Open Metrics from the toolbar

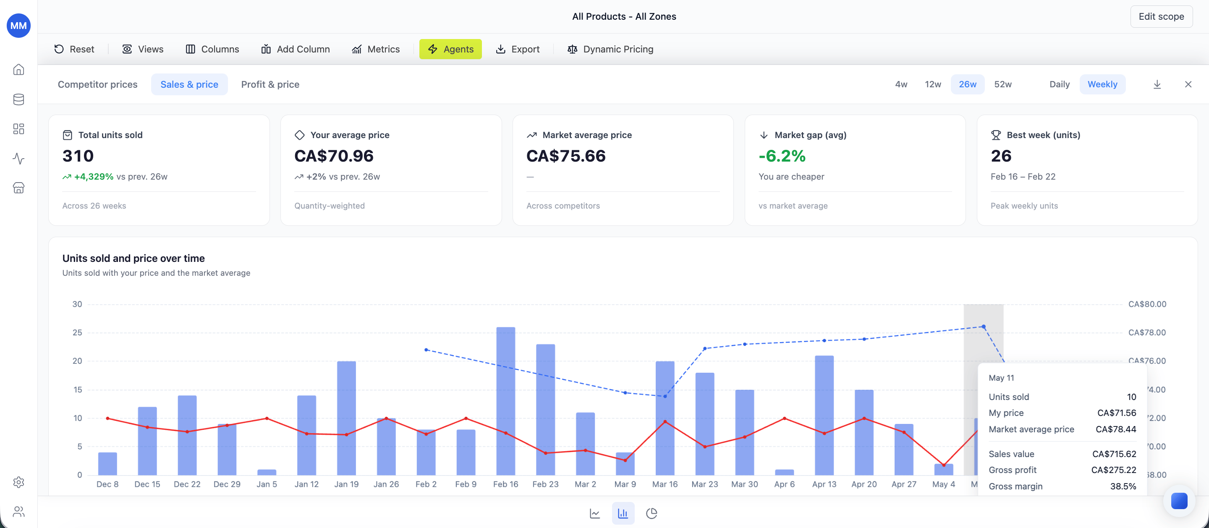(x=376, y=49)
